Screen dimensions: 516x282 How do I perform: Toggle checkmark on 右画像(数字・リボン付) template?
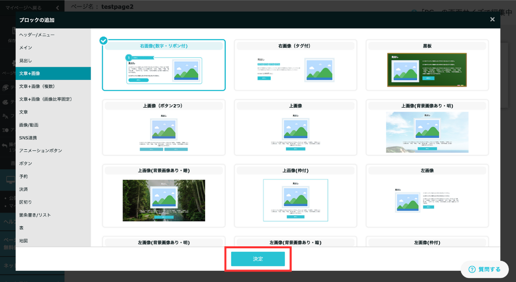point(104,41)
